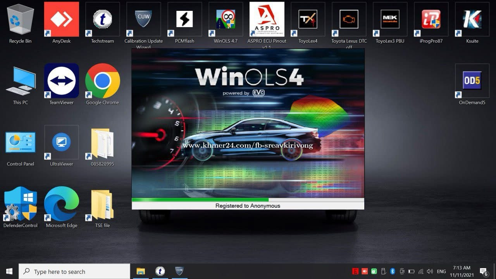Viewport: 496px width, 279px height.
Task: Open Bluetooth tray icon
Action: (x=393, y=271)
